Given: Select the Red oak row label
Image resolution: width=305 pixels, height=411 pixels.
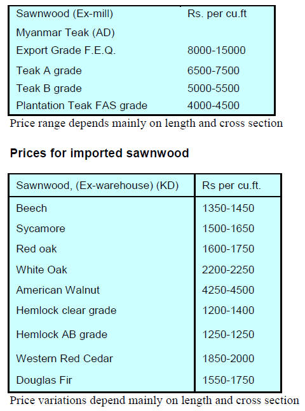Looking at the screenshot, I should tap(36, 249).
